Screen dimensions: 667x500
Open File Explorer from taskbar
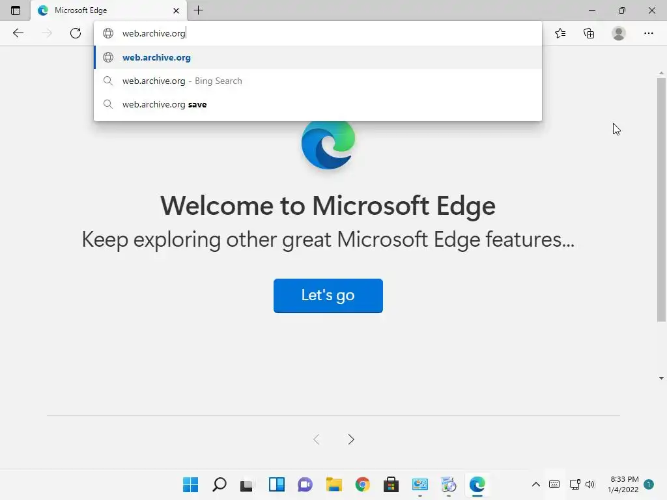(x=334, y=484)
